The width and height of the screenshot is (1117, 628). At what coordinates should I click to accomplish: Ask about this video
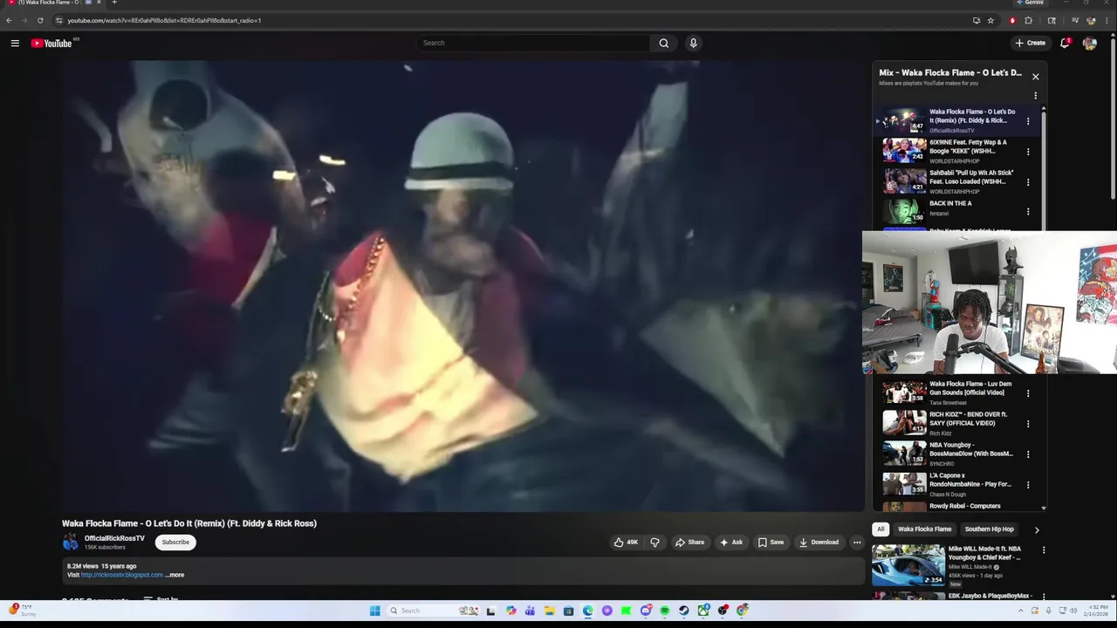(x=731, y=543)
